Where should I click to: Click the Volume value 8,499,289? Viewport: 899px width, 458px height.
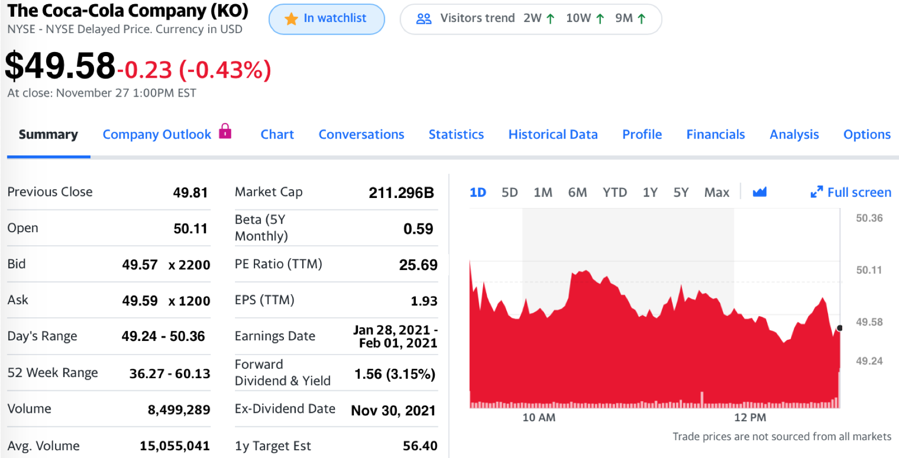(x=179, y=410)
